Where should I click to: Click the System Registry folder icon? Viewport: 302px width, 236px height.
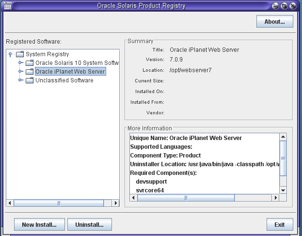[20, 54]
